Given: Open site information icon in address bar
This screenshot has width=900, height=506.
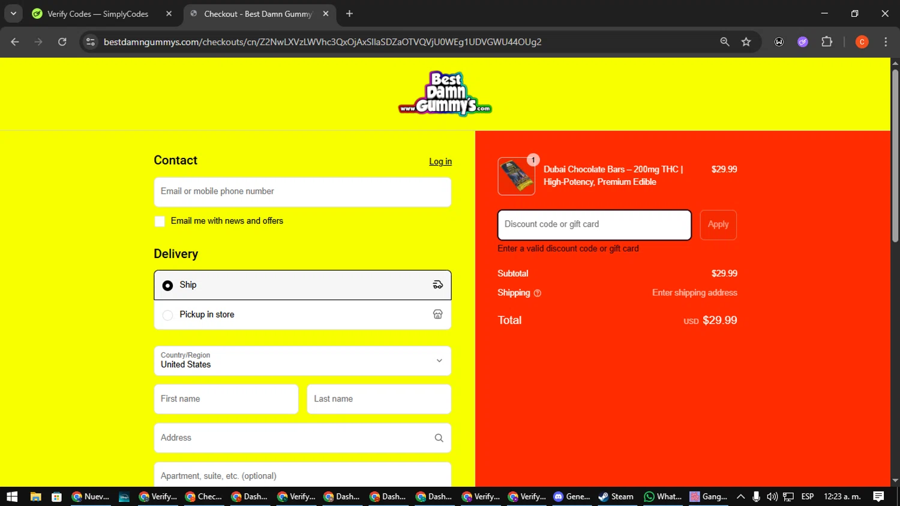Looking at the screenshot, I should click(x=91, y=42).
